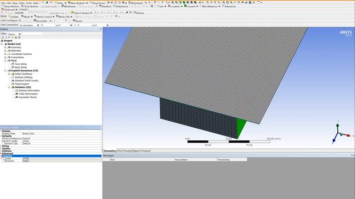Select Initial Conditions item
This screenshot has width=355, height=199.
pyautogui.click(x=23, y=74)
